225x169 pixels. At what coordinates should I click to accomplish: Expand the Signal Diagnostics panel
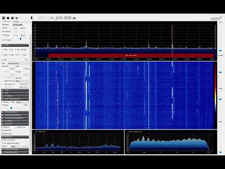coord(15,153)
